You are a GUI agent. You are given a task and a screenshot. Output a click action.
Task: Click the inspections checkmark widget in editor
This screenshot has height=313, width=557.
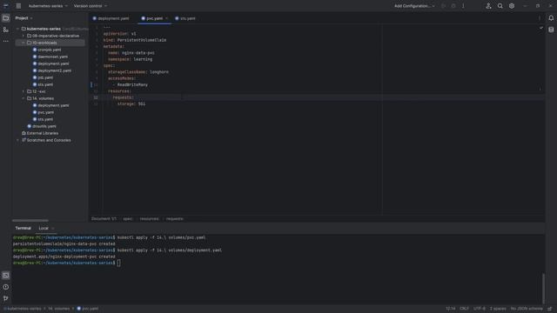click(541, 28)
